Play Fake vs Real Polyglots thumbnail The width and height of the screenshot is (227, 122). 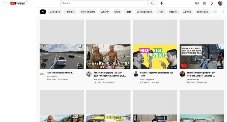pyautogui.click(x=155, y=56)
